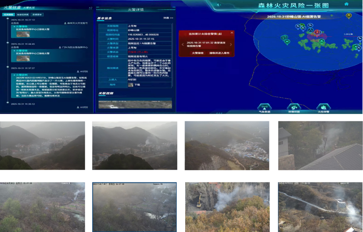This screenshot has height=232, width=363.
Task: Switch to 任务跟踪 tab
Action: pos(8,15)
